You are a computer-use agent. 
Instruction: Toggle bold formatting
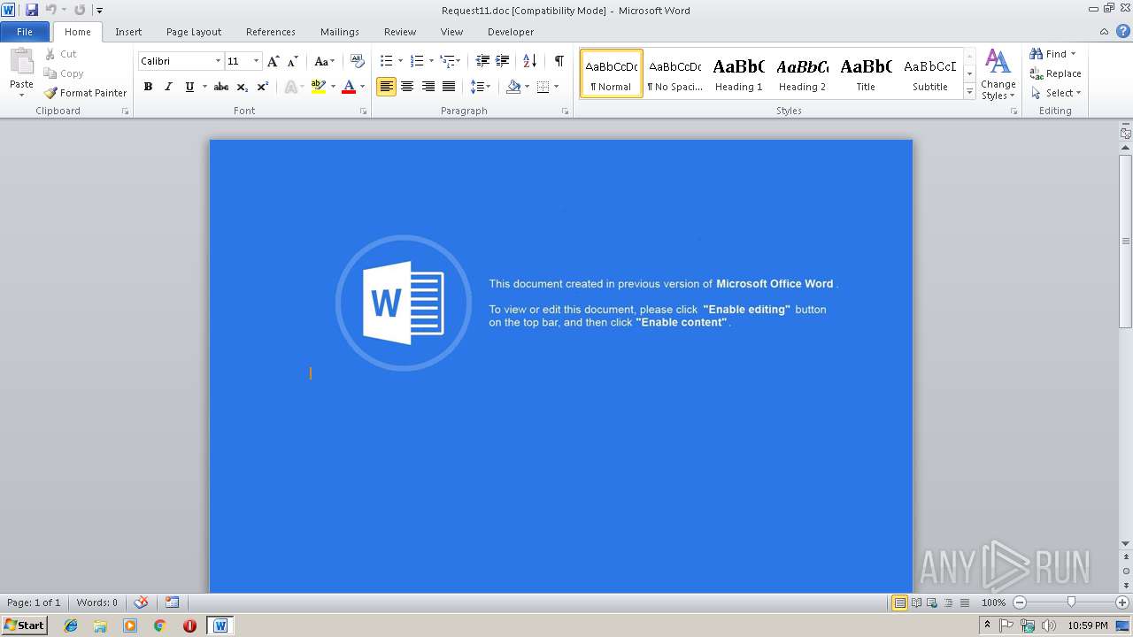pos(148,87)
